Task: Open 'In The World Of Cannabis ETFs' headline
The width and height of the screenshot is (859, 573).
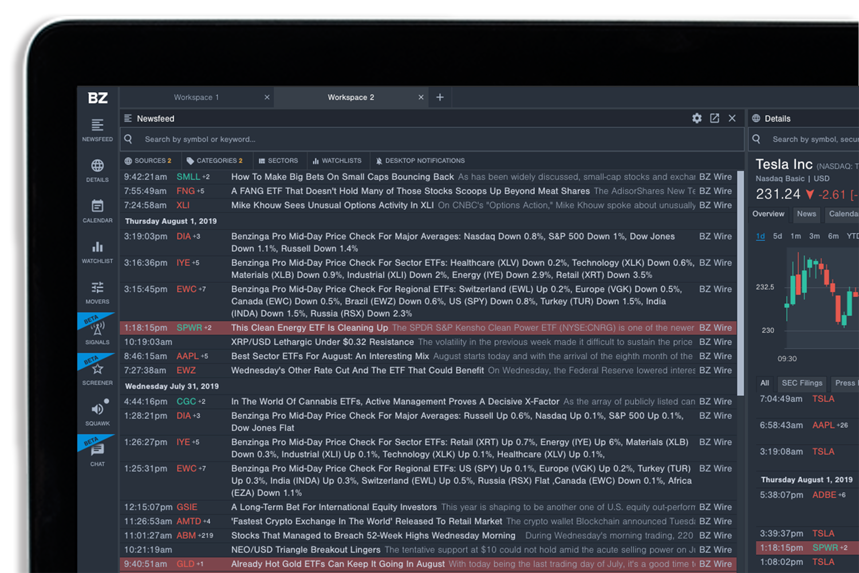Action: (x=395, y=402)
